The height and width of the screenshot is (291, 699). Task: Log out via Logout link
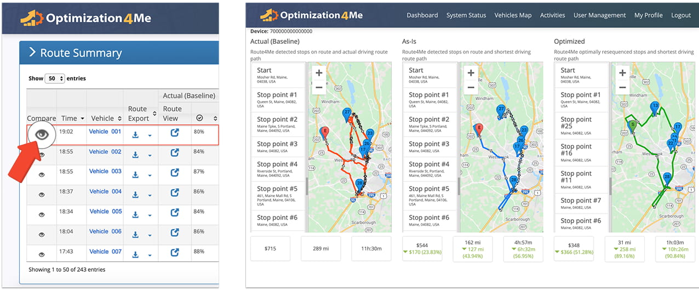coord(681,15)
